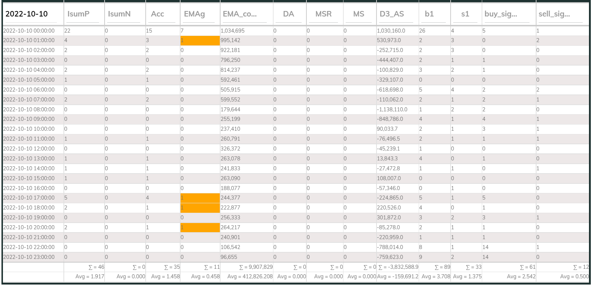
Task: Select the b1 column header
Action: pos(429,14)
